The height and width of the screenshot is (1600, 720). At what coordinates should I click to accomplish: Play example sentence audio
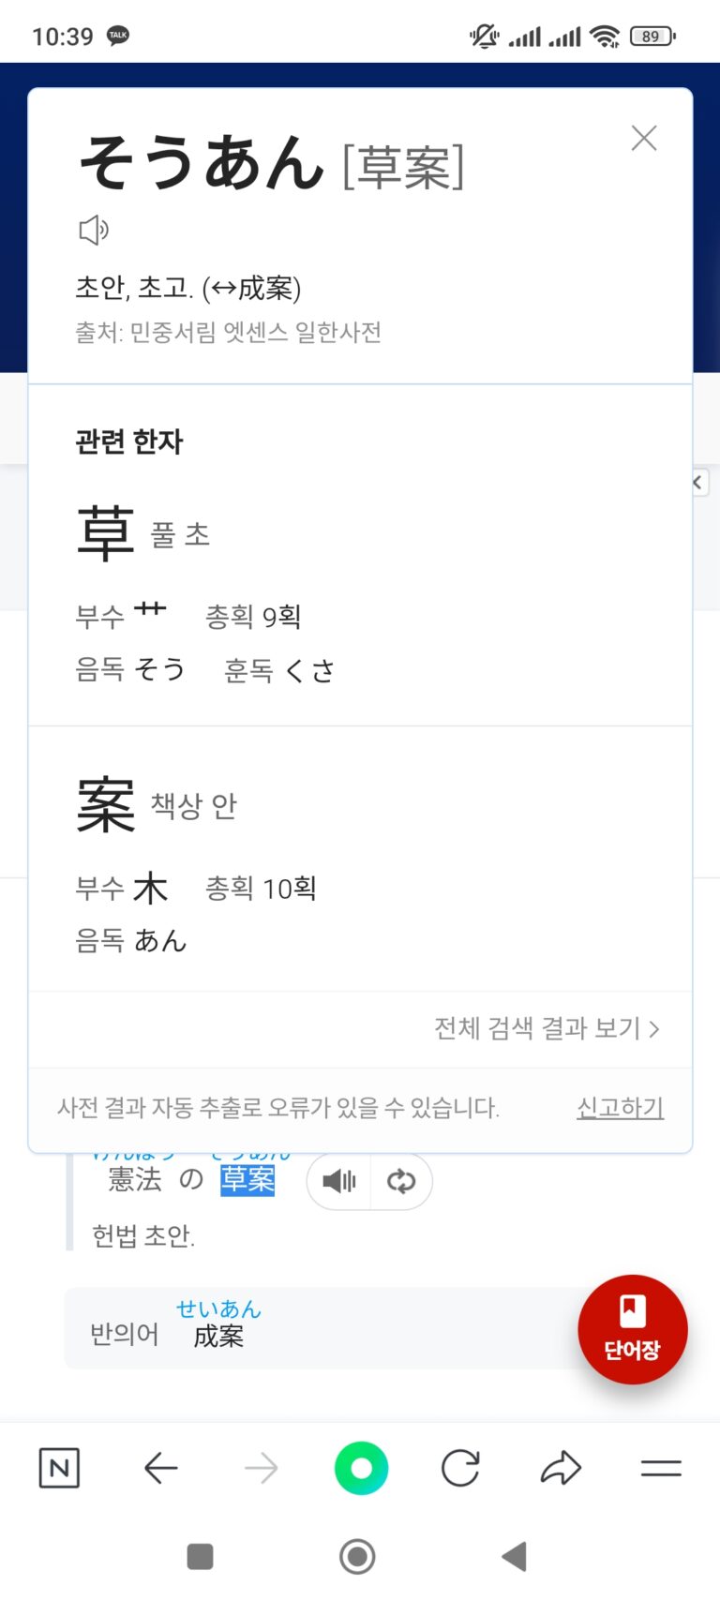(339, 1181)
